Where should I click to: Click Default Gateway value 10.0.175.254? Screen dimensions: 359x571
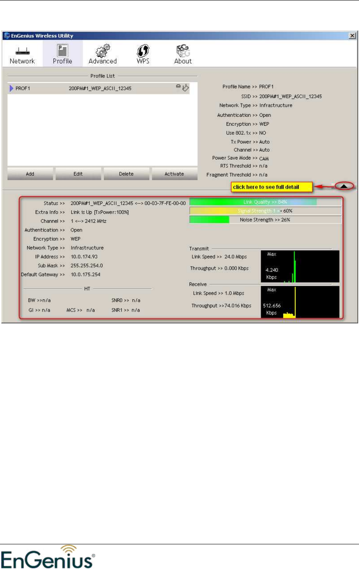click(x=86, y=274)
